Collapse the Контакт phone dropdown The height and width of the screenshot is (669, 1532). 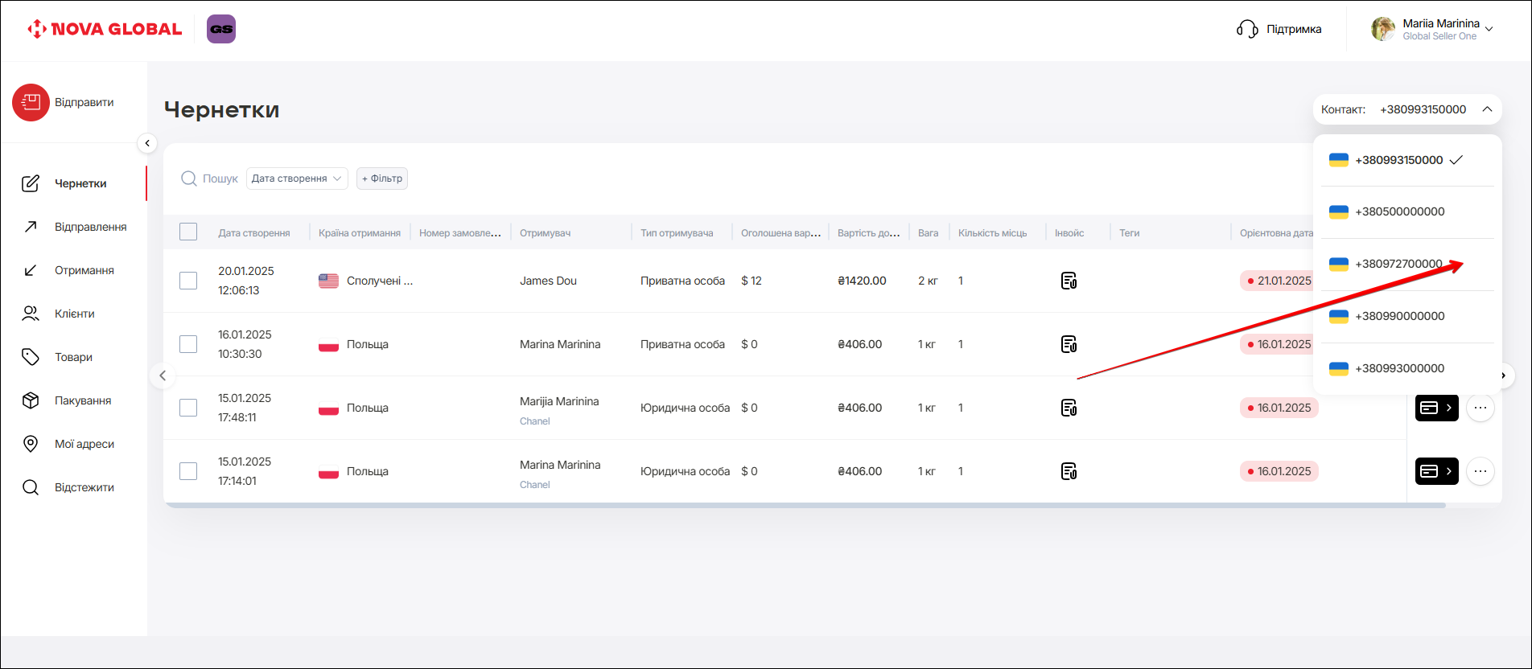pyautogui.click(x=1487, y=109)
